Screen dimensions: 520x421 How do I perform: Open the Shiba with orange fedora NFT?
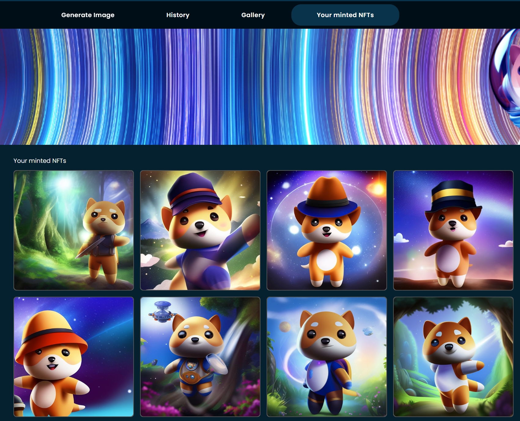tap(326, 230)
